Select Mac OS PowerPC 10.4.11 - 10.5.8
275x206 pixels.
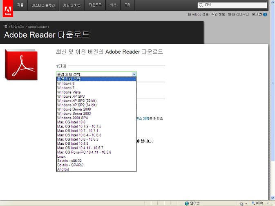pos(96,152)
